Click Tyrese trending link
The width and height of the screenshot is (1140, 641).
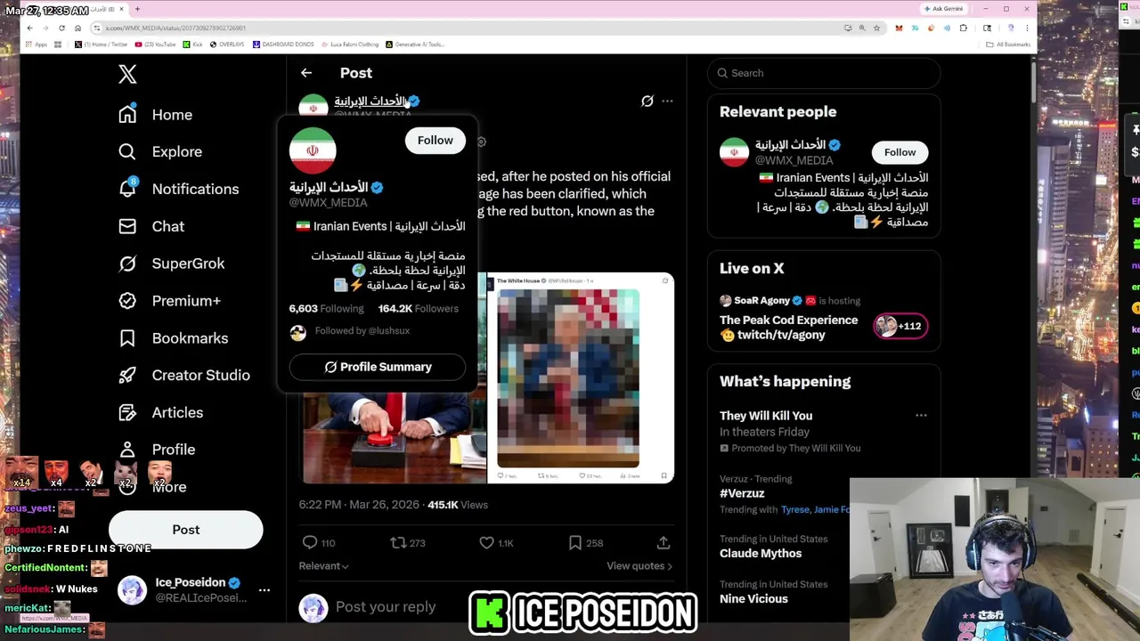(x=795, y=509)
